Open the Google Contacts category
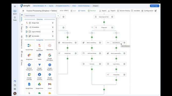This screenshot has height=96, width=172. point(40,76)
